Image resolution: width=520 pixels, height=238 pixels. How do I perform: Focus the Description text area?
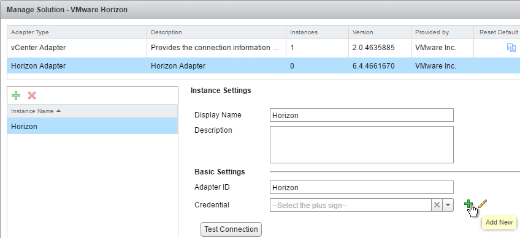coord(361,144)
